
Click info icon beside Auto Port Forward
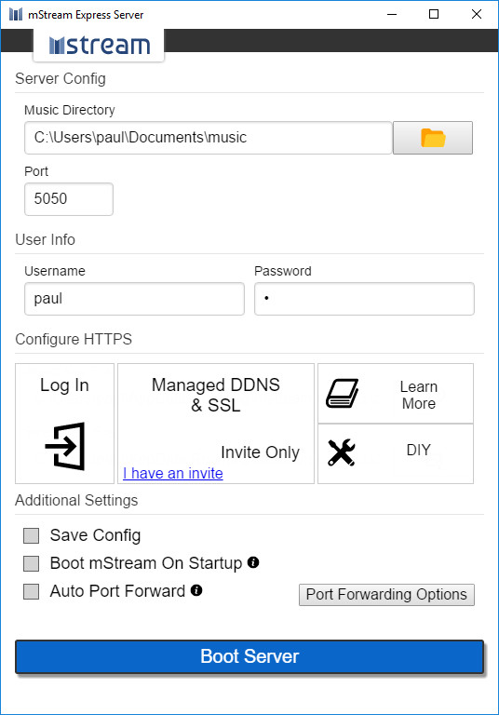click(x=196, y=590)
